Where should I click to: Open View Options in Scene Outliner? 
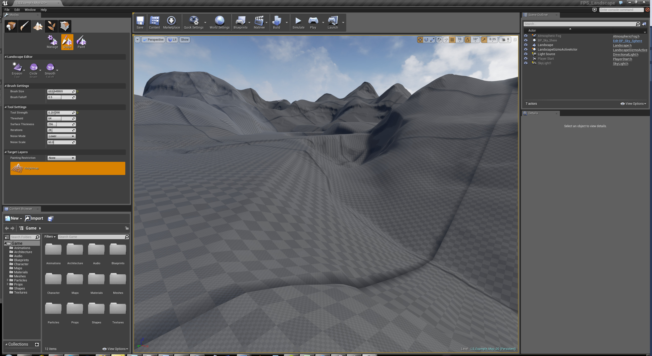point(633,103)
